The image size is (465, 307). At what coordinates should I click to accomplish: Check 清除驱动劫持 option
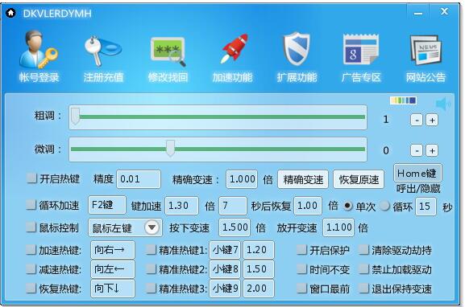click(364, 250)
